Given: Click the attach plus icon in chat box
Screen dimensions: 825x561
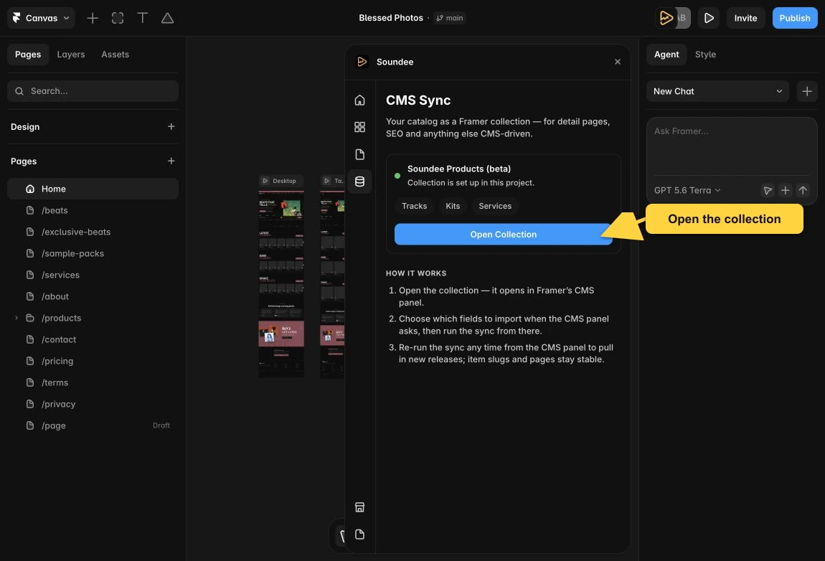Looking at the screenshot, I should click(x=785, y=190).
